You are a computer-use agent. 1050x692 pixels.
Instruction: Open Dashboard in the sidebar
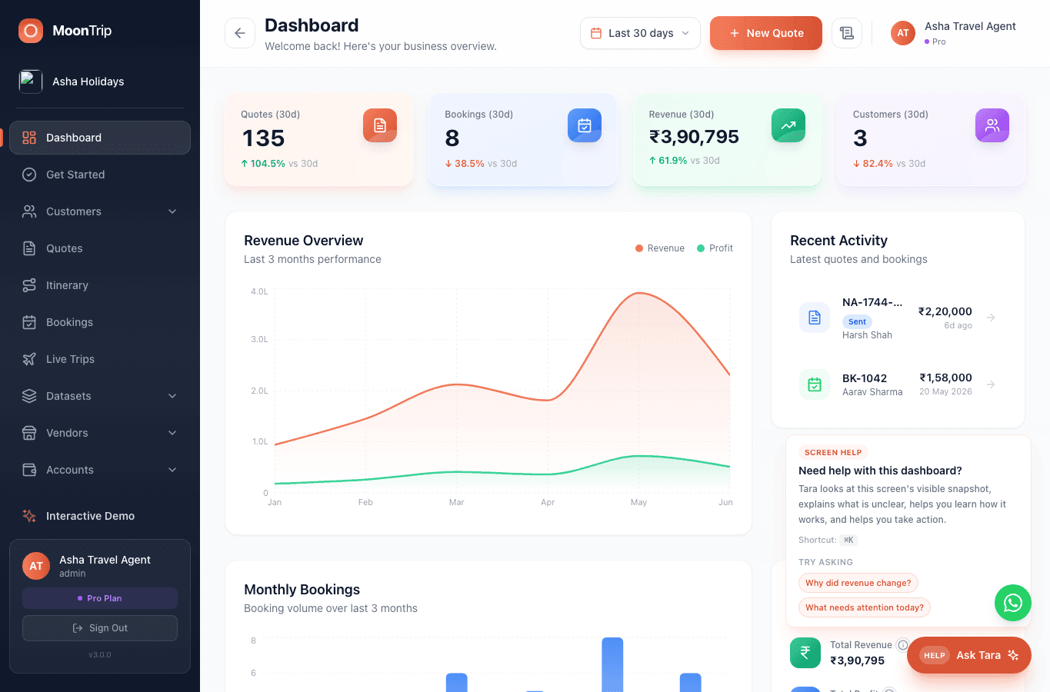100,138
